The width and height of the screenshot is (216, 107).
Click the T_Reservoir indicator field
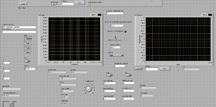click(57, 72)
